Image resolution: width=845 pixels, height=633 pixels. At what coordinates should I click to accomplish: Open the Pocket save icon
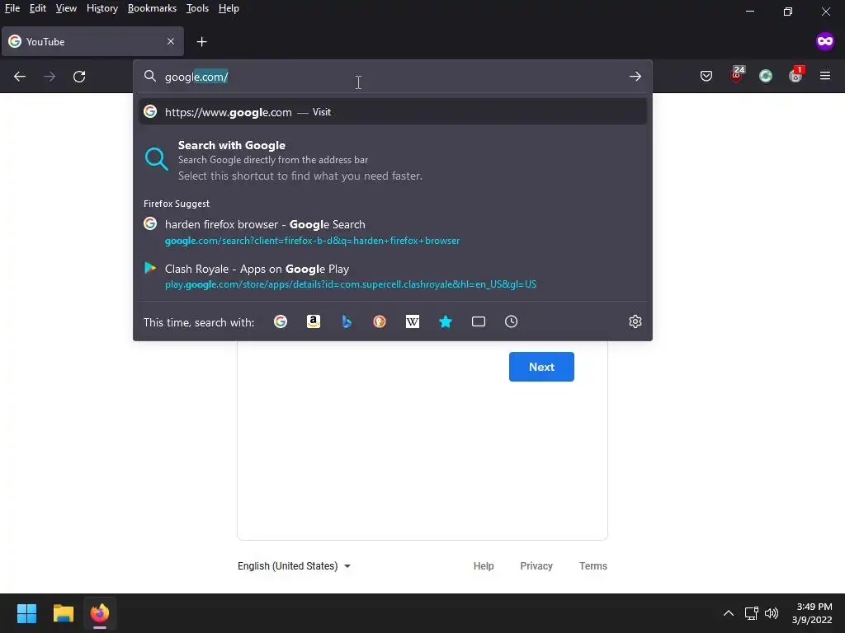pos(706,76)
